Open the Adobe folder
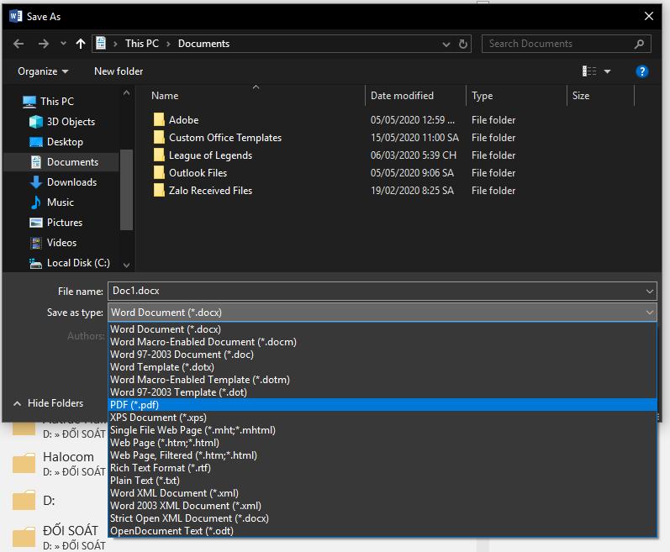Screen dimensions: 670x552 (x=183, y=120)
